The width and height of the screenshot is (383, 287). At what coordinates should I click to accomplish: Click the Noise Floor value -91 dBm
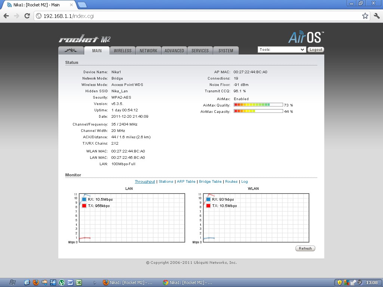click(241, 85)
